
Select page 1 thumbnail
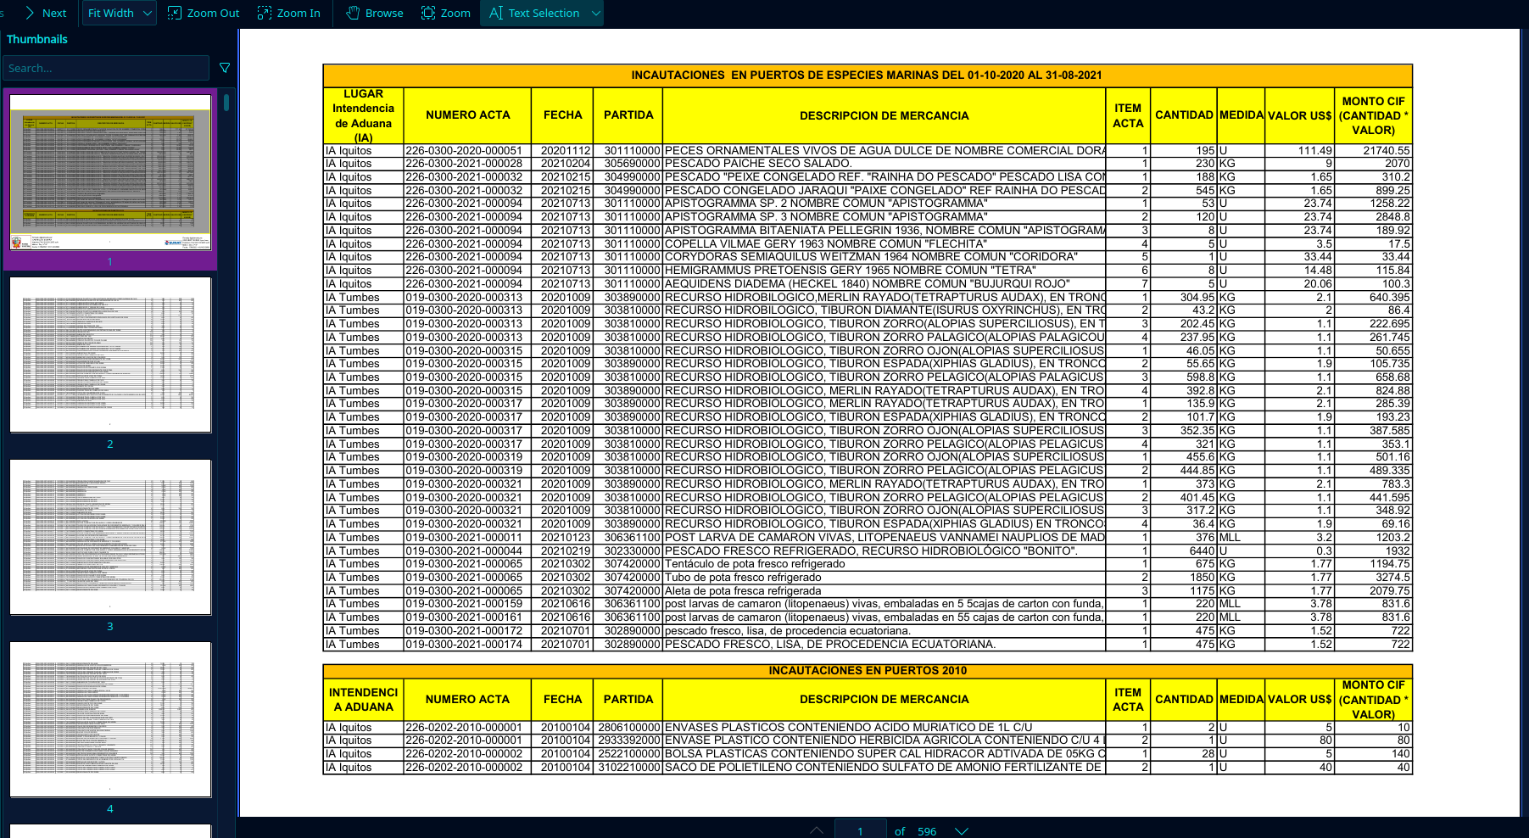click(110, 172)
